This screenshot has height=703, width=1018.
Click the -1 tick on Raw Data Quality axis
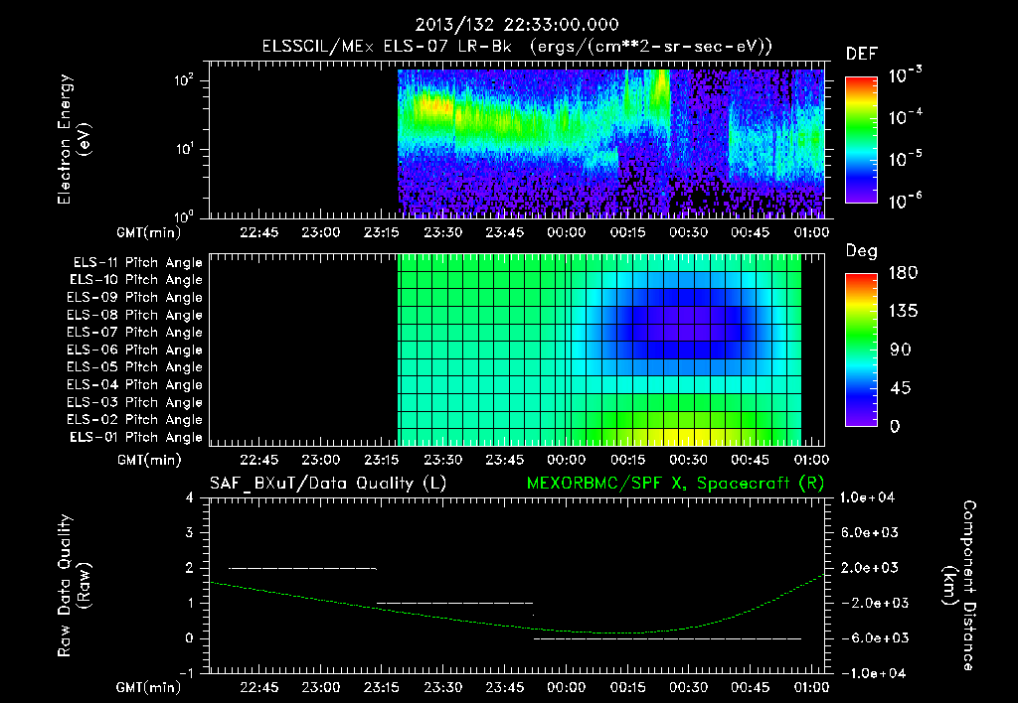tap(186, 673)
